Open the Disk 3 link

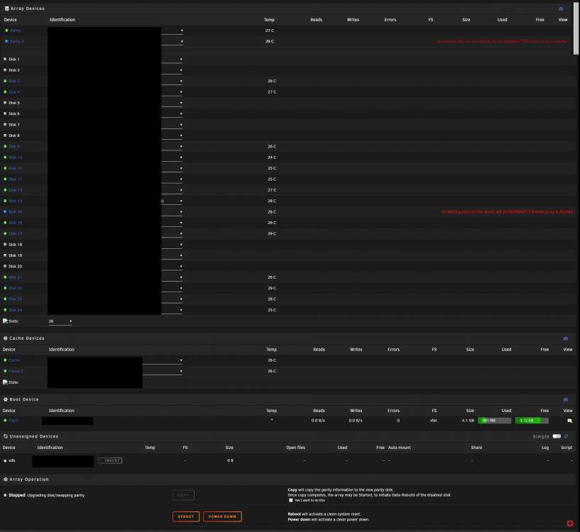point(14,81)
